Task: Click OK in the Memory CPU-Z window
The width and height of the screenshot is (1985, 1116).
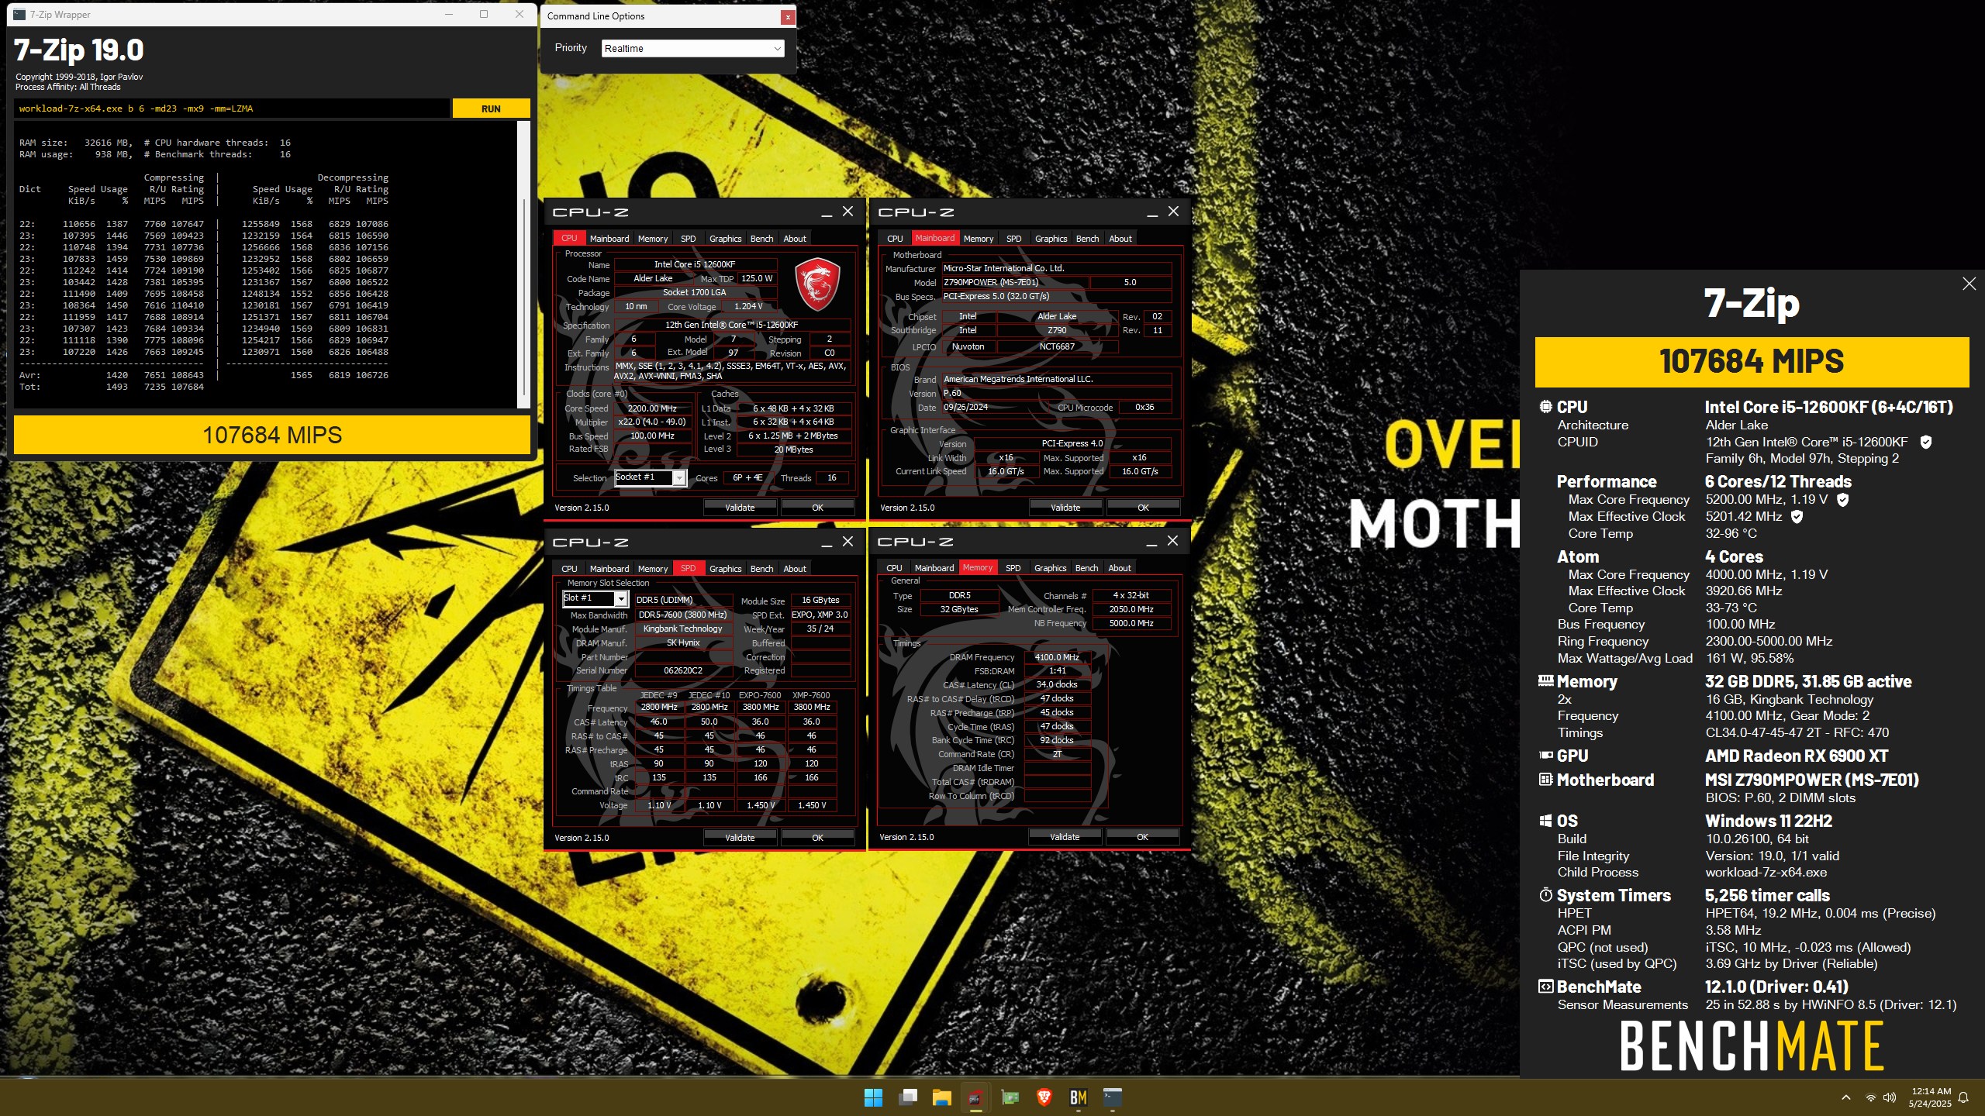Action: tap(1142, 837)
